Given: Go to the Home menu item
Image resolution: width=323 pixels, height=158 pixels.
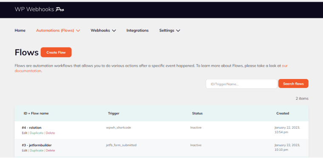Looking at the screenshot, I should pyautogui.click(x=20, y=31).
